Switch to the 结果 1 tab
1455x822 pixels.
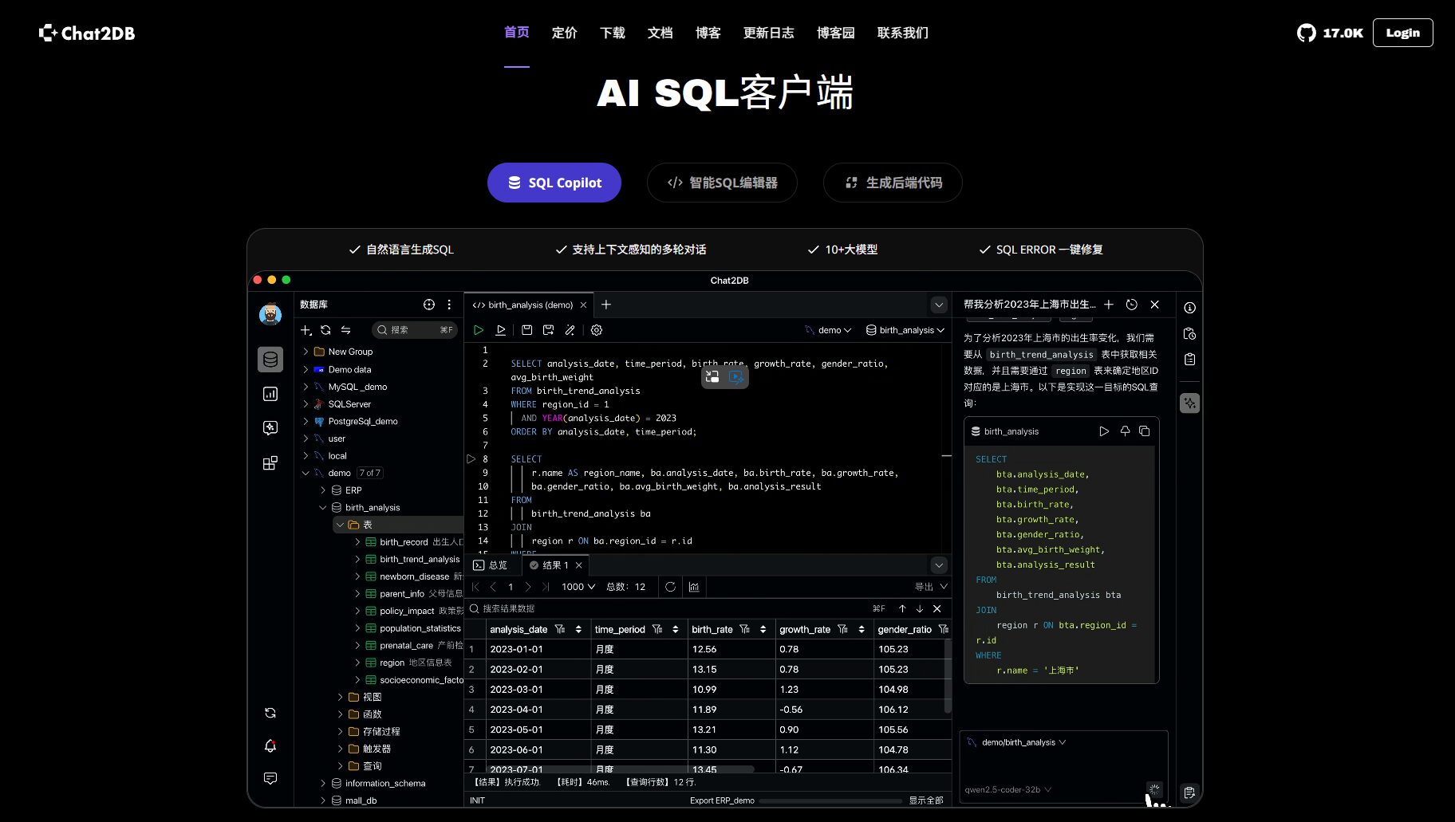tap(554, 565)
